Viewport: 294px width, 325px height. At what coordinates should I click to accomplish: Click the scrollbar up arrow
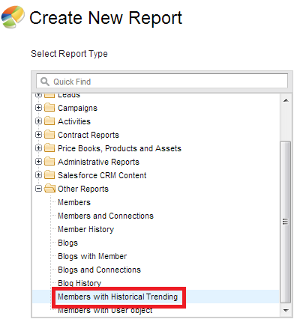pyautogui.click(x=286, y=100)
